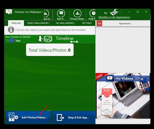Toggle the Show Timeline on Startup switch
Screen dimensions: 154x129
tap(10, 41)
